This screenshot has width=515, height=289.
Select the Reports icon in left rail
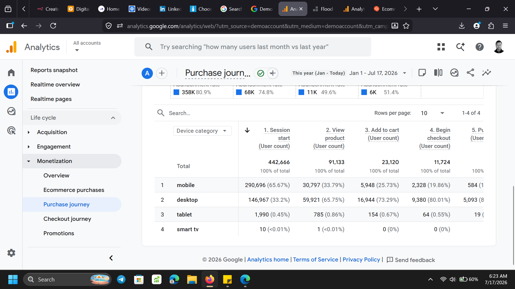click(11, 92)
